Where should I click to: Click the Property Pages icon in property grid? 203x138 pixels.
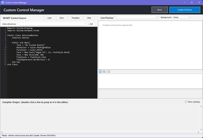[108, 72]
